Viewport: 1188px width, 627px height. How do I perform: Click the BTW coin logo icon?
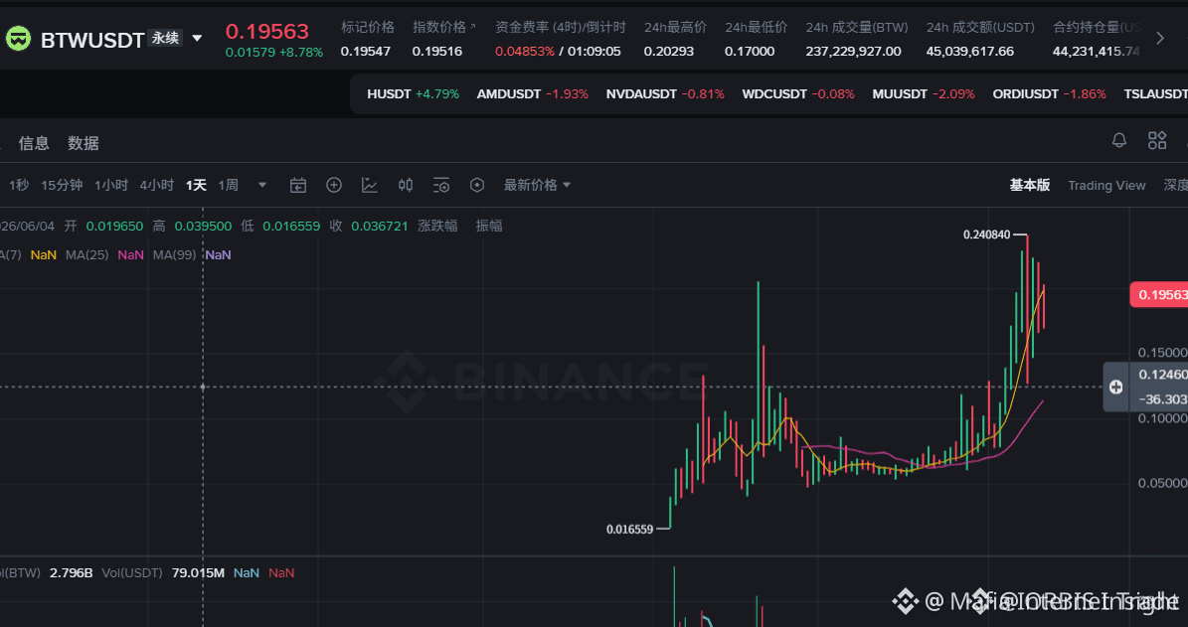point(18,39)
